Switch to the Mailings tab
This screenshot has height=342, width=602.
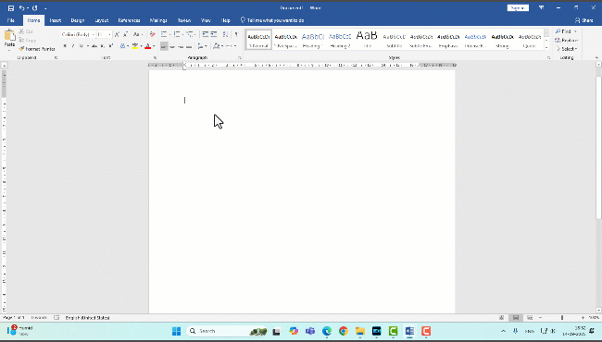158,20
